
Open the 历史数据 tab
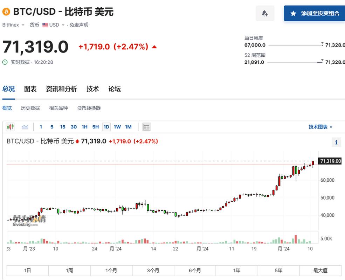(x=30, y=108)
